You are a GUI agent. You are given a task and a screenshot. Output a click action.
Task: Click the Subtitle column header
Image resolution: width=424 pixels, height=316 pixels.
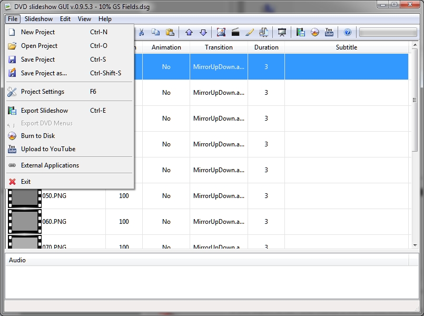pos(347,47)
